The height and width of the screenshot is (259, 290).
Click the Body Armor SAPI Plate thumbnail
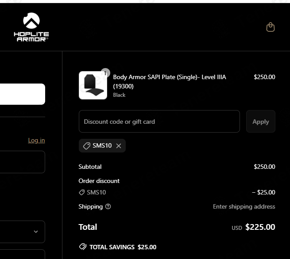tap(93, 85)
